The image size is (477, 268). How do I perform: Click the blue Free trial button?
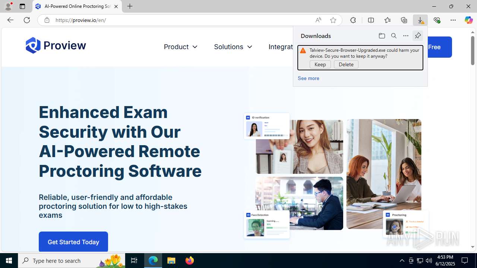coord(439,47)
